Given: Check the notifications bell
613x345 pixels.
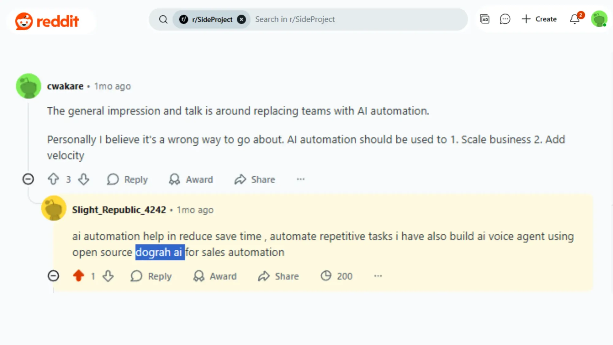Looking at the screenshot, I should point(574,19).
